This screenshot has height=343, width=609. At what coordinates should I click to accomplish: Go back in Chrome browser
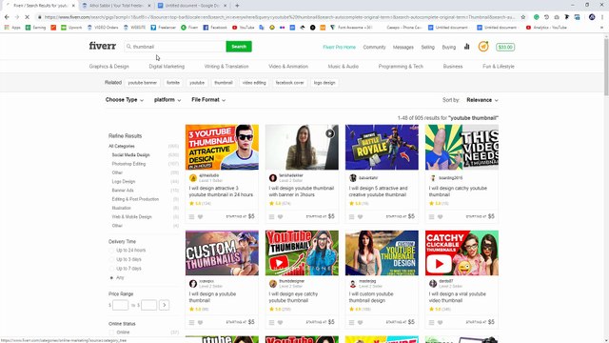(x=7, y=17)
